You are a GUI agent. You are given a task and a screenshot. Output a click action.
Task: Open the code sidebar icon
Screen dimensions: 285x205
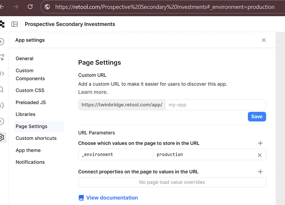click(2, 74)
